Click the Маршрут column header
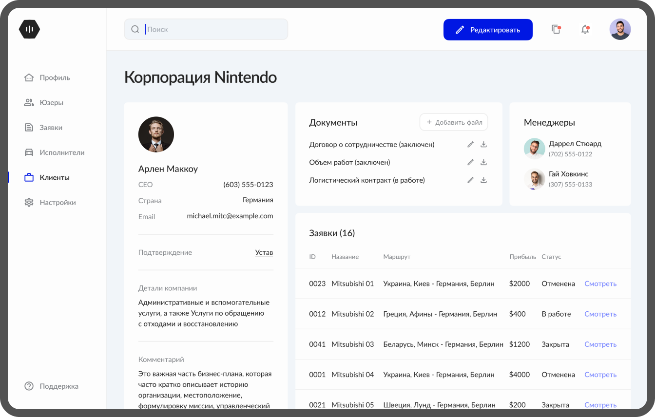The height and width of the screenshot is (417, 655). tap(397, 257)
